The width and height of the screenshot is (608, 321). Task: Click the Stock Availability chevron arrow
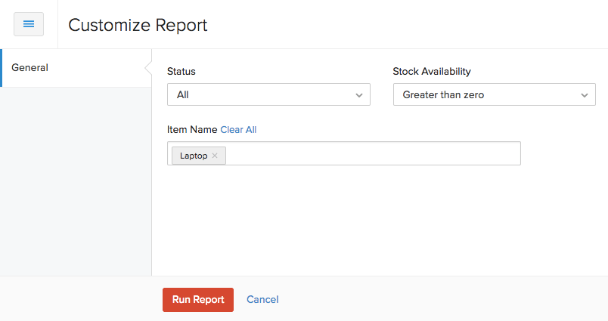584,95
